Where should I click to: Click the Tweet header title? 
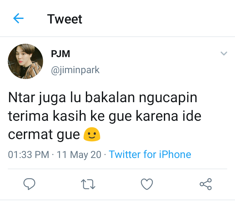pyautogui.click(x=65, y=19)
